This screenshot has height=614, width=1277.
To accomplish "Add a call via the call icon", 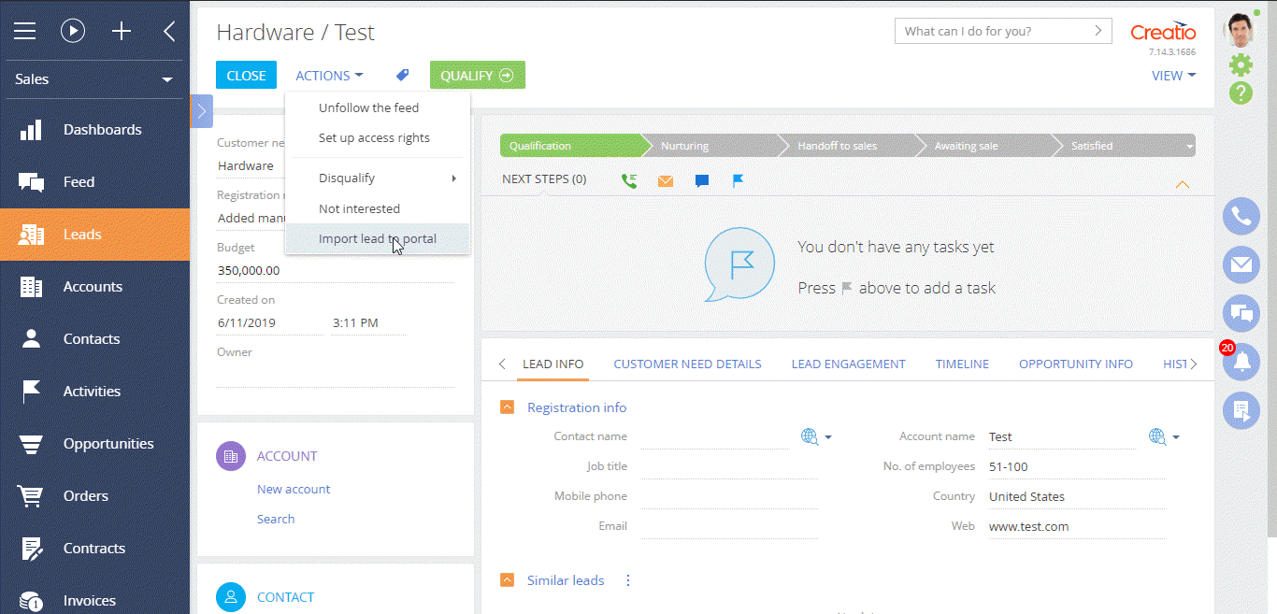I will pyautogui.click(x=629, y=179).
